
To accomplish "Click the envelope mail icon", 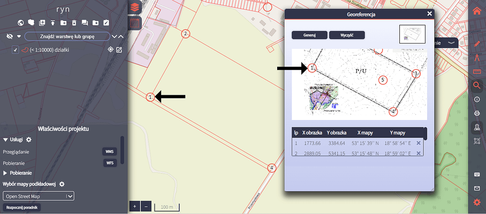I will coord(477,188).
